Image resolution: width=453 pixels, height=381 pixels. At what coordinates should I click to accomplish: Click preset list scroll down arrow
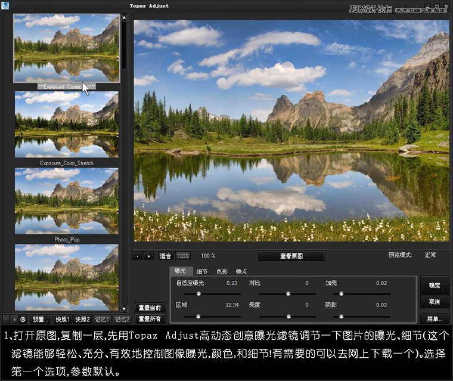click(124, 309)
